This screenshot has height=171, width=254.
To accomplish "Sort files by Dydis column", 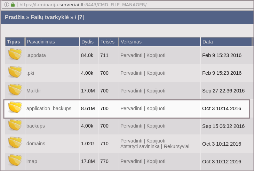I will 87,42.
